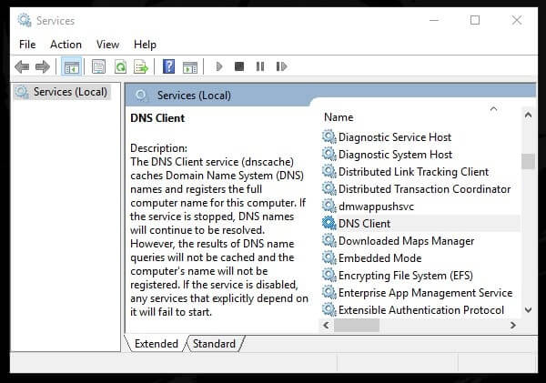
Task: Restart the service with restart icon
Action: tap(281, 66)
